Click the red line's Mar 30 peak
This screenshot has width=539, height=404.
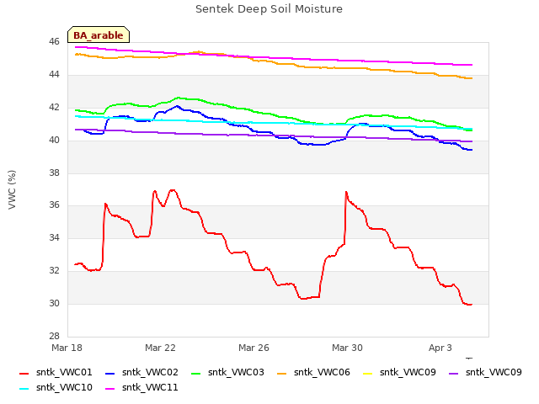(346, 192)
